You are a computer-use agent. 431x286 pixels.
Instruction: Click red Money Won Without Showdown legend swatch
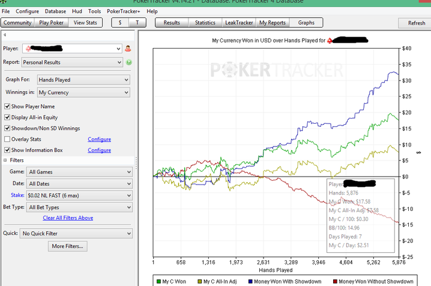pyautogui.click(x=335, y=282)
